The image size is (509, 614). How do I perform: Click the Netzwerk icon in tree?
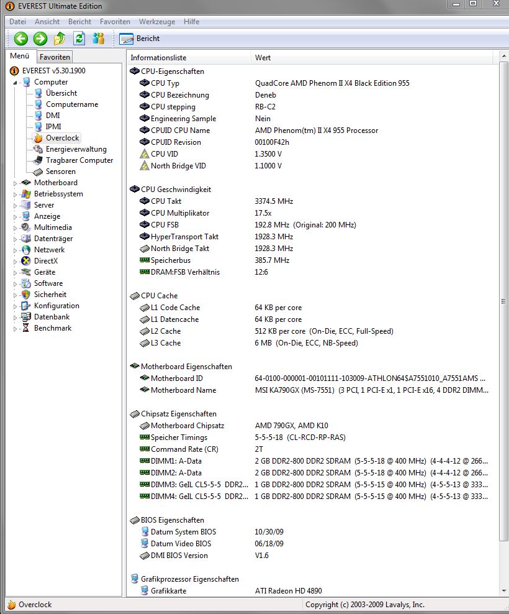pos(26,250)
